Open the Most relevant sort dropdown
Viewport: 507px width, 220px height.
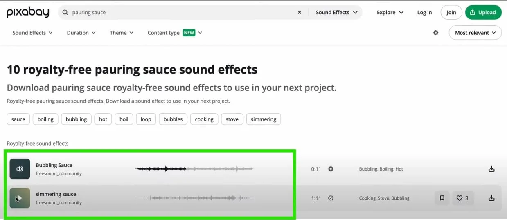(475, 33)
